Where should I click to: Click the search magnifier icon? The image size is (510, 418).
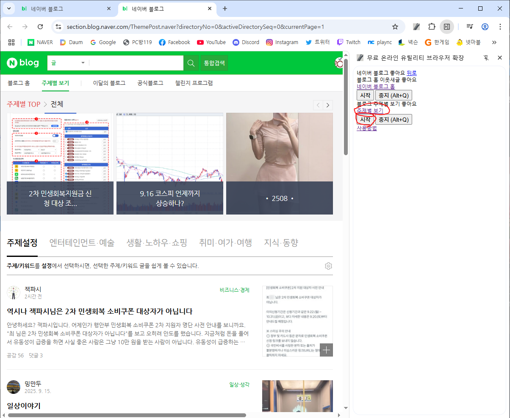pyautogui.click(x=191, y=63)
